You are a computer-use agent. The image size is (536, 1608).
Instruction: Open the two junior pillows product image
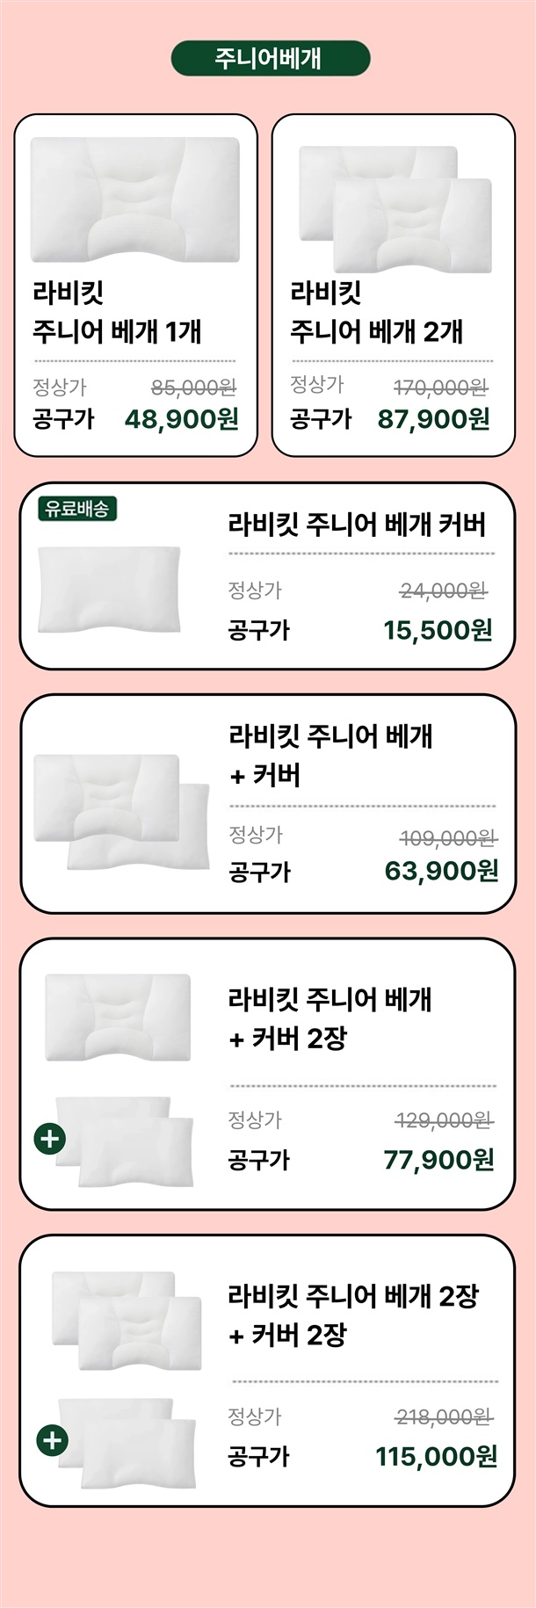(x=395, y=209)
